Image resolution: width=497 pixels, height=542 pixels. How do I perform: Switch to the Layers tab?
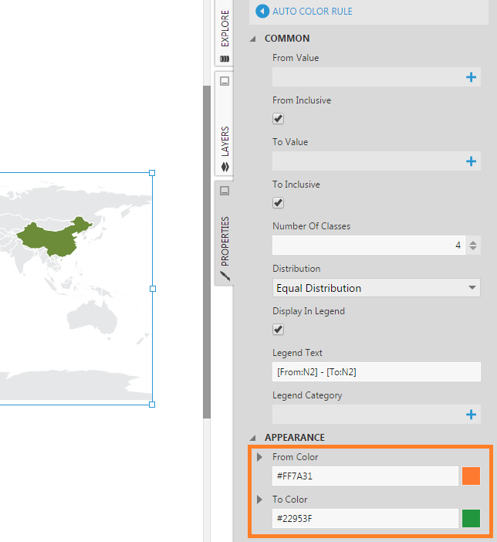tap(225, 143)
